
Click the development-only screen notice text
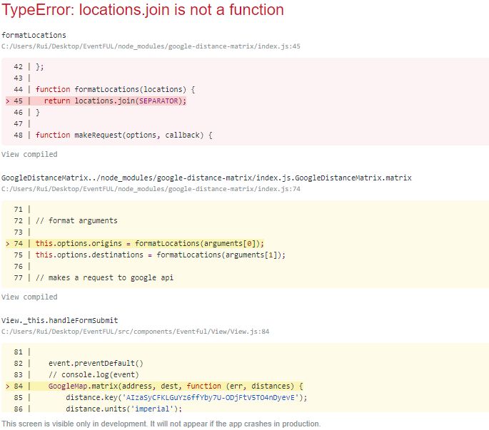tap(161, 424)
